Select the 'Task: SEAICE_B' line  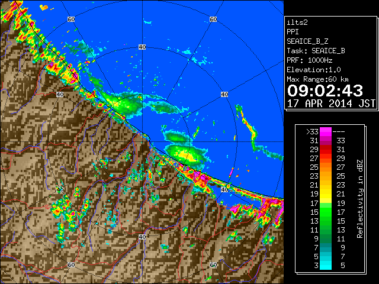(316, 51)
